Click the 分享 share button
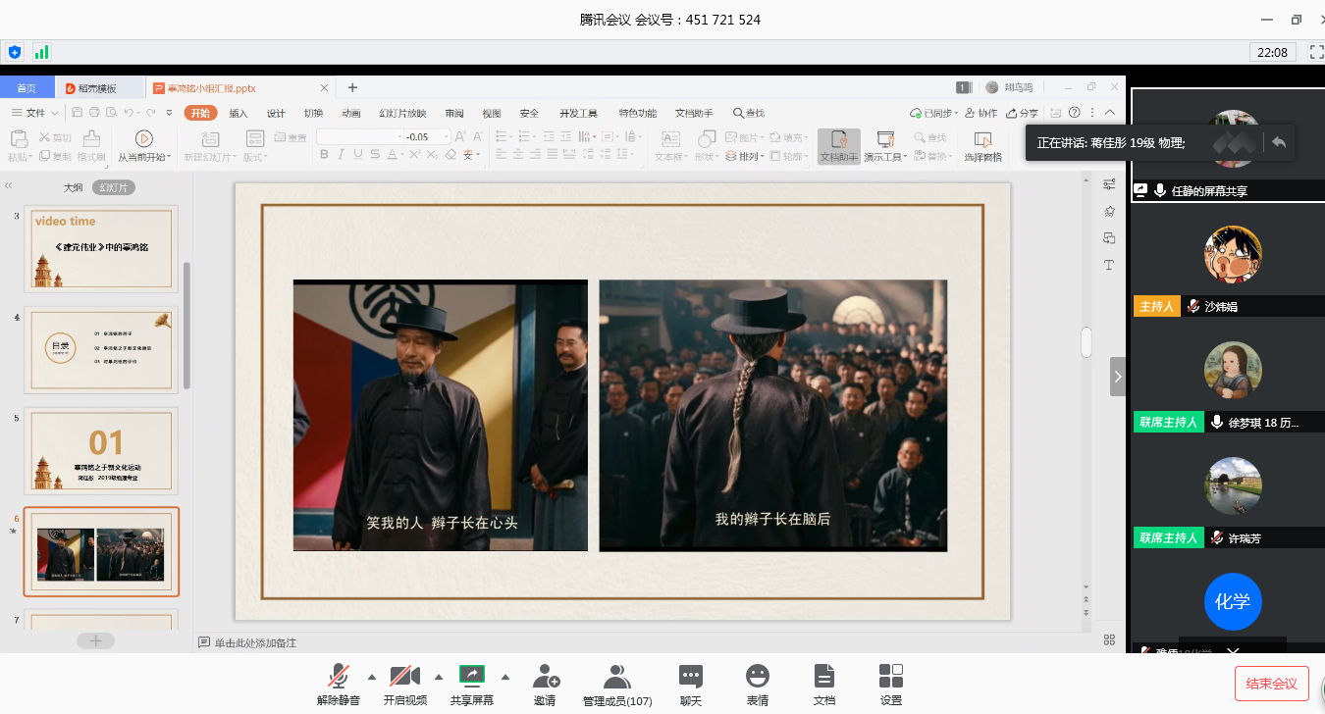The width and height of the screenshot is (1325, 714). [1022, 113]
